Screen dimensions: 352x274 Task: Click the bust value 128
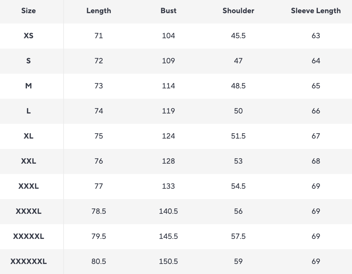[x=168, y=161]
